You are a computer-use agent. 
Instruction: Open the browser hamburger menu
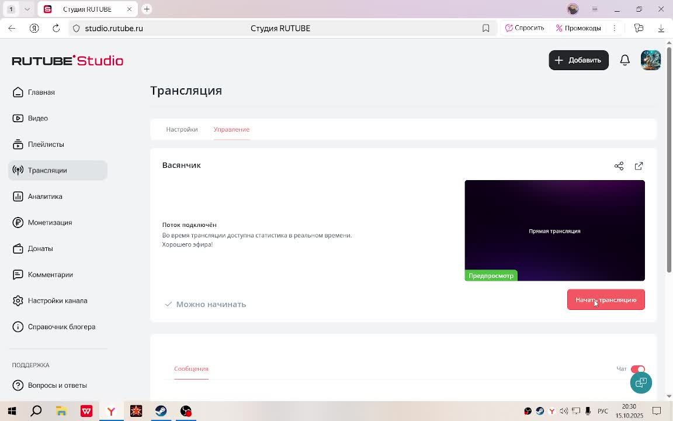click(595, 9)
